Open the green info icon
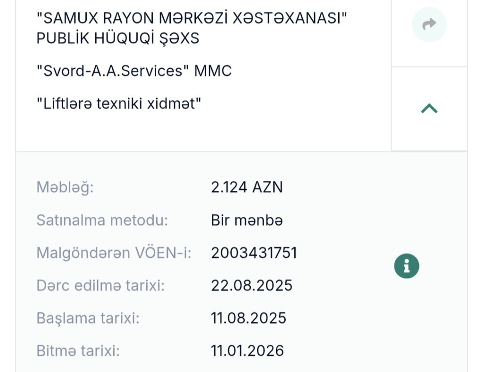Screen dimensions: 483x372 (x=407, y=266)
